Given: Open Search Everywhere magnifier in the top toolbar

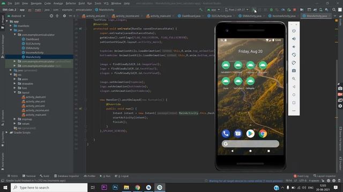Looking at the screenshot, I should click(334, 10).
